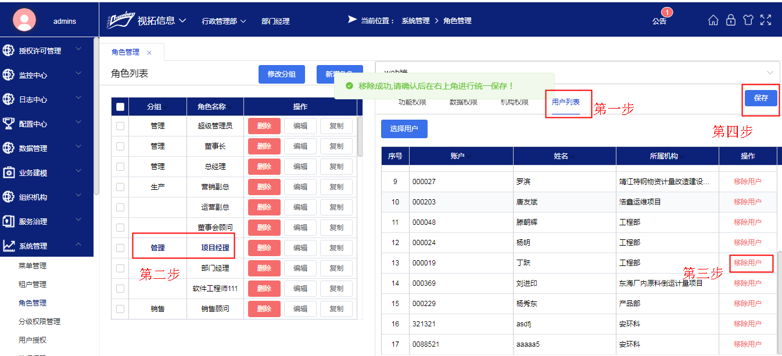The width and height of the screenshot is (782, 356).
Task: Expand the 配置中心 menu
Action: point(78,123)
